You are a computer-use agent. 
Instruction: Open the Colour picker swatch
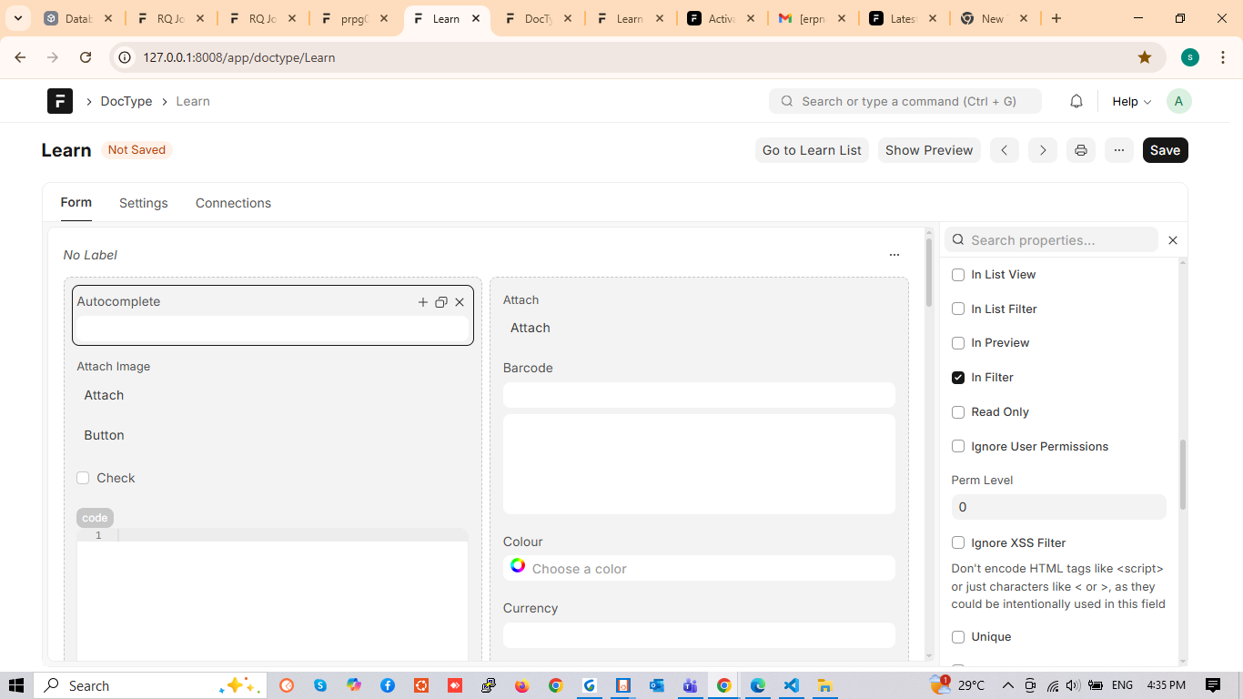click(518, 566)
